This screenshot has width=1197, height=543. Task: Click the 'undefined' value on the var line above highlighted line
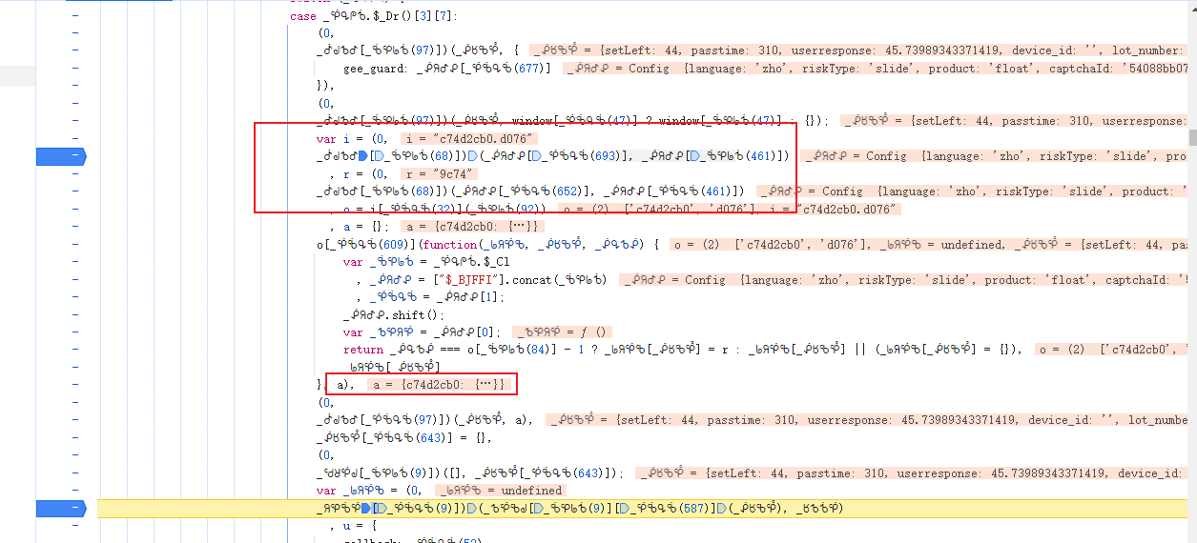pos(532,491)
